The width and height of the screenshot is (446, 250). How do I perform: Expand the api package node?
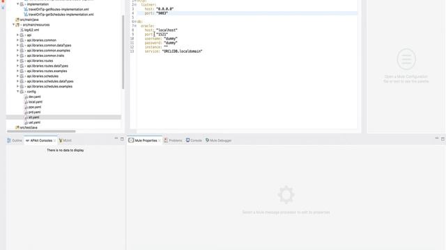coord(17,35)
